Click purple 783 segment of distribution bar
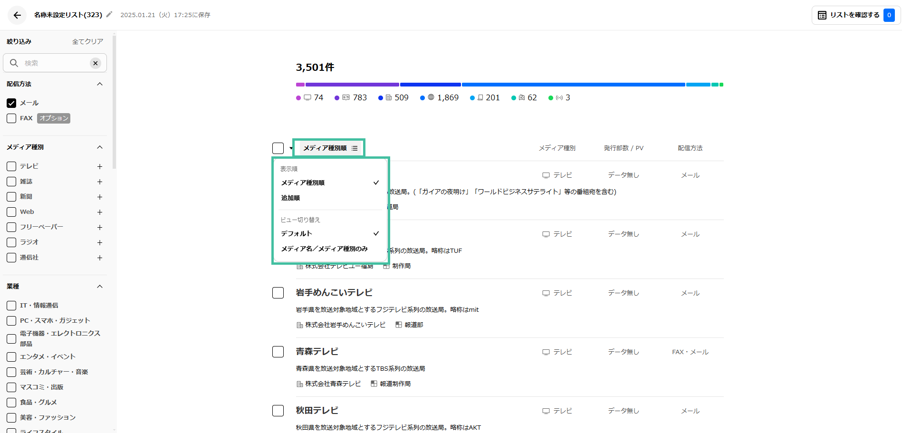The height and width of the screenshot is (433, 902). coord(352,85)
